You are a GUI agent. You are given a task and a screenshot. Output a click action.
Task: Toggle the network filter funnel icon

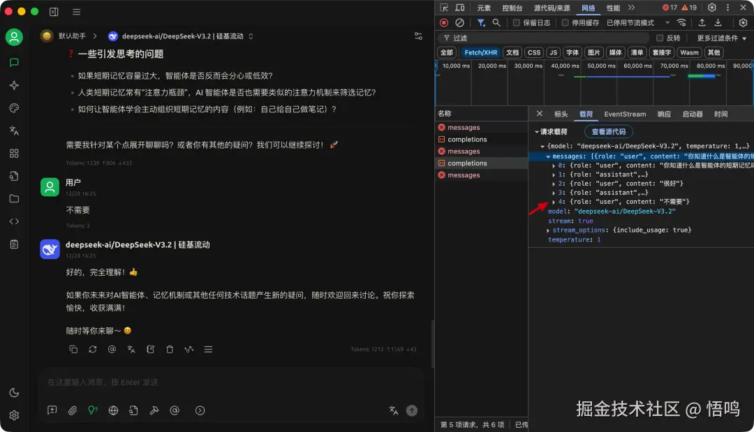[480, 22]
